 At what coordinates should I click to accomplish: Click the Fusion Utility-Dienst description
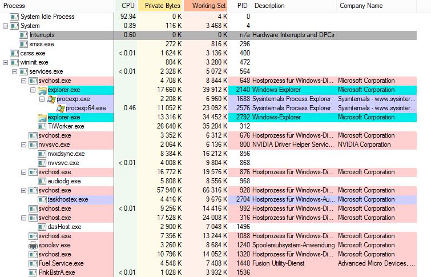(278, 263)
